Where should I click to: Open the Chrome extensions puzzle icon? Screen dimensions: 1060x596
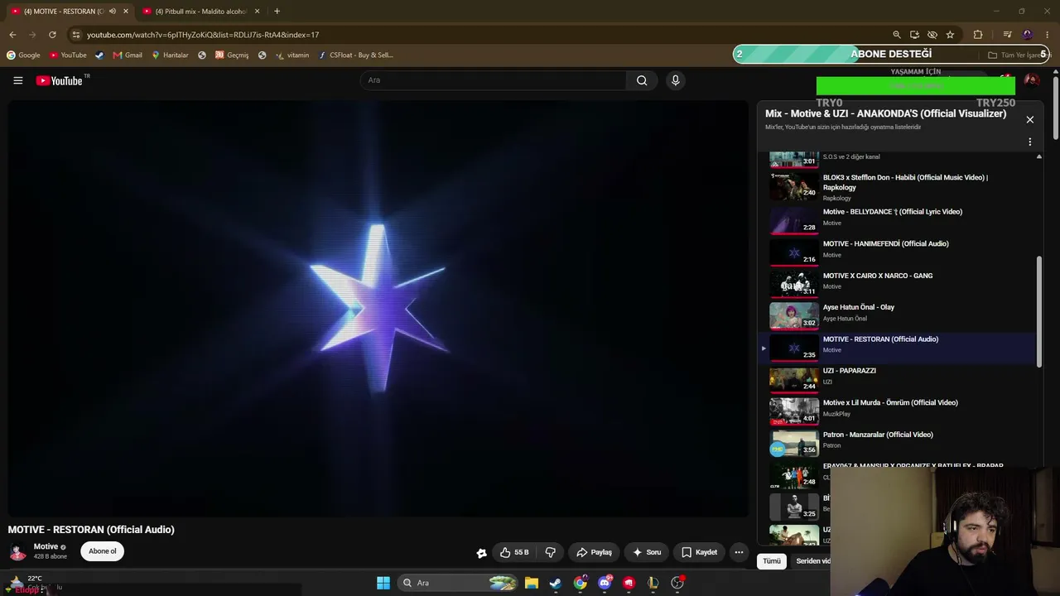[x=978, y=35]
